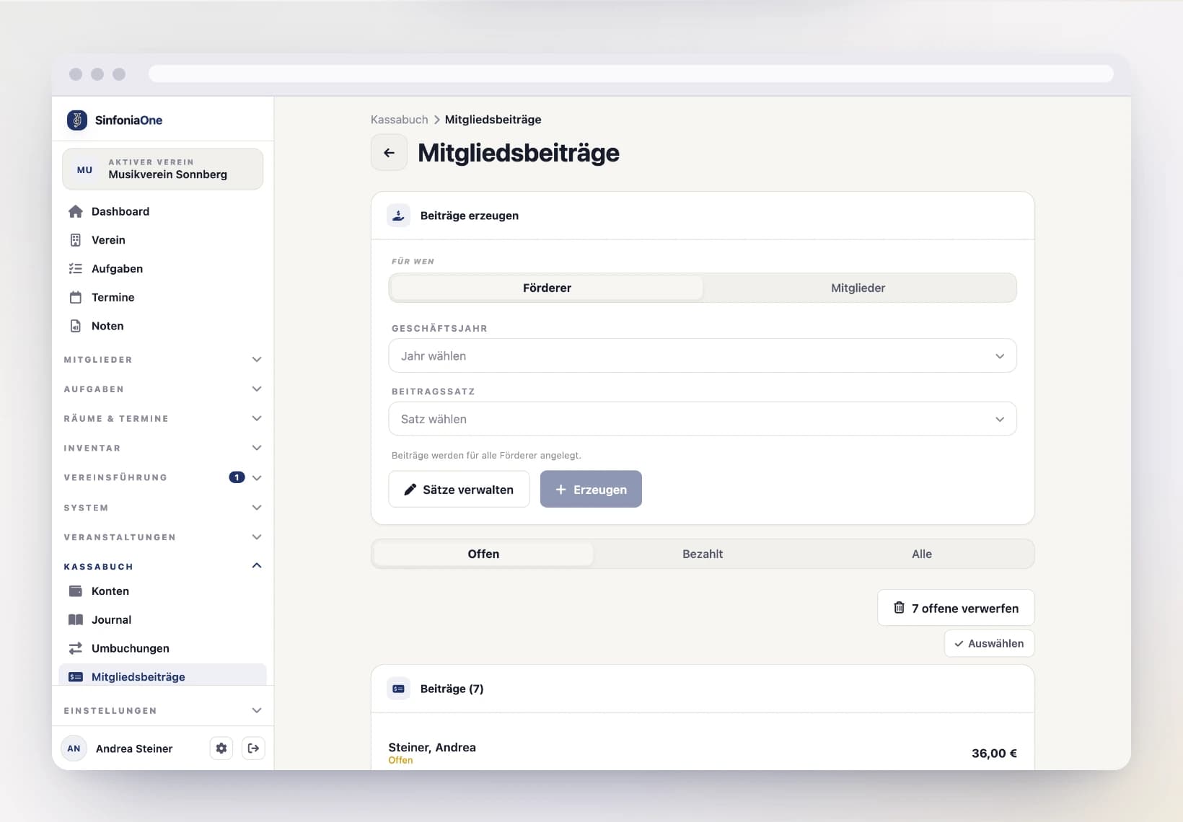
Task: Click the Mitgliedsbeiträge money icon in sidebar
Action: (76, 677)
